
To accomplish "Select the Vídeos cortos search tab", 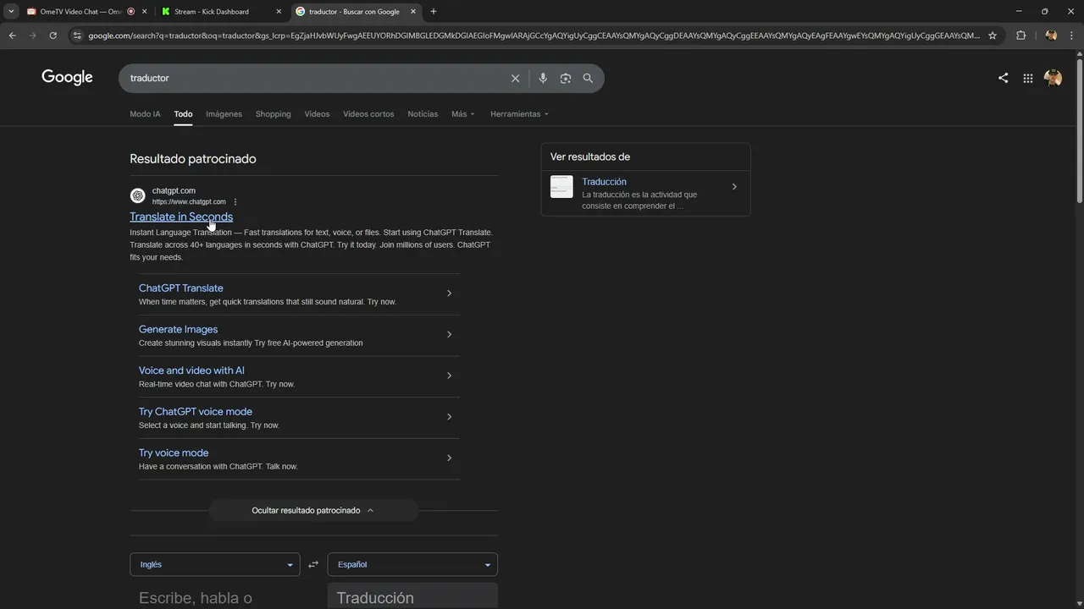I will click(368, 114).
